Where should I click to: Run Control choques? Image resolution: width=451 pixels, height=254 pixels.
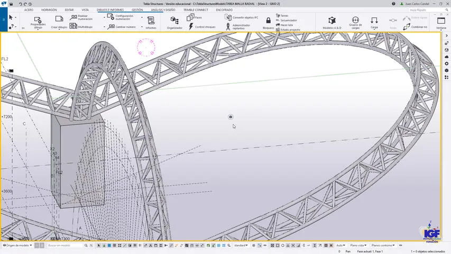[202, 27]
